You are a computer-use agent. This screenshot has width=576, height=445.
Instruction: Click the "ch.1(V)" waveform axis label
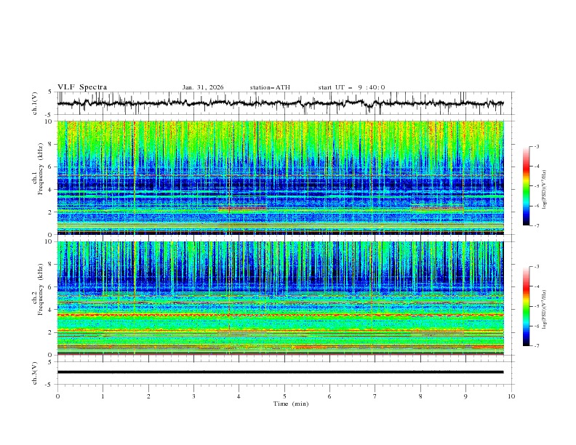tap(35, 103)
